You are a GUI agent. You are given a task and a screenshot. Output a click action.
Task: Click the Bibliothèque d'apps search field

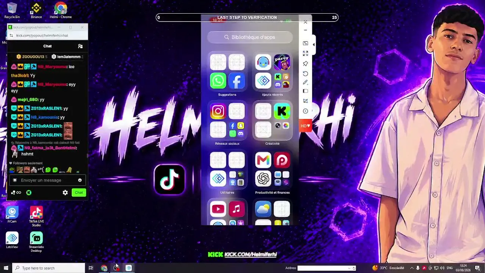pos(250,37)
